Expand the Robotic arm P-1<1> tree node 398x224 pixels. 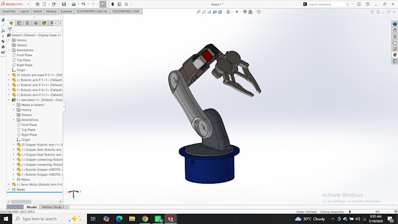(x=9, y=80)
